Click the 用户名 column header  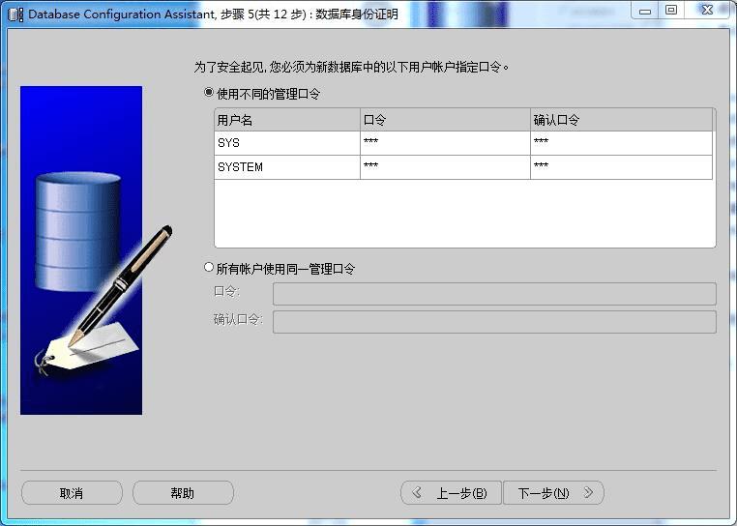[287, 120]
